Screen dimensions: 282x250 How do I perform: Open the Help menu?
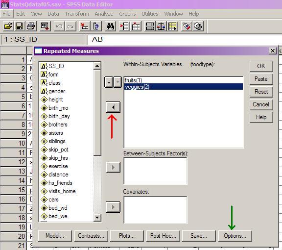coord(194,14)
